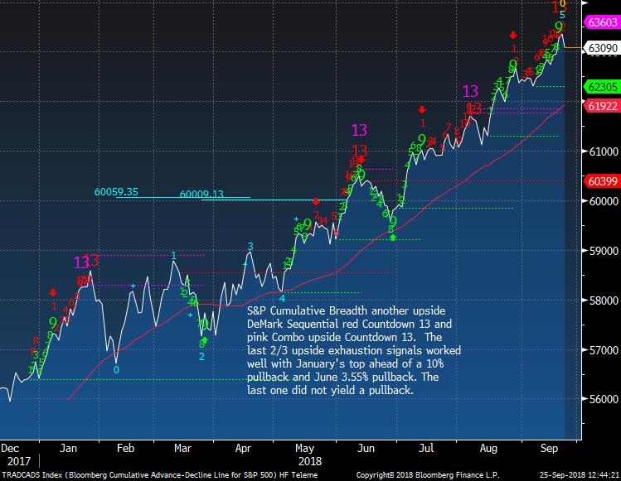
Task: Click the pink 13 marker above June's peak
Action: pyautogui.click(x=359, y=130)
